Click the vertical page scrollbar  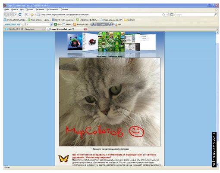coord(217,99)
